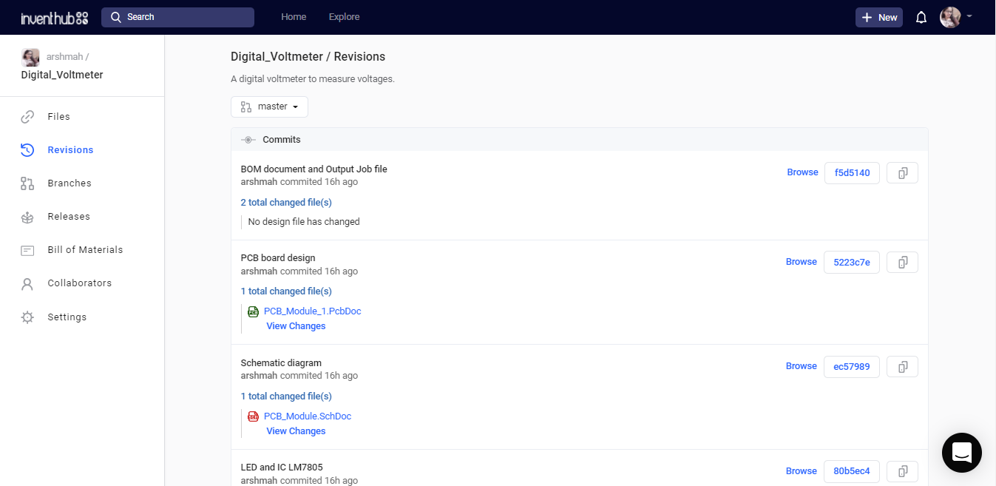Click commit hash button 5223c7e
This screenshot has height=486, width=996.
[851, 263]
